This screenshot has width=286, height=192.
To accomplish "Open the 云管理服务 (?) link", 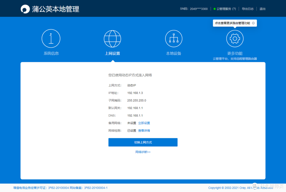I will [226, 9].
